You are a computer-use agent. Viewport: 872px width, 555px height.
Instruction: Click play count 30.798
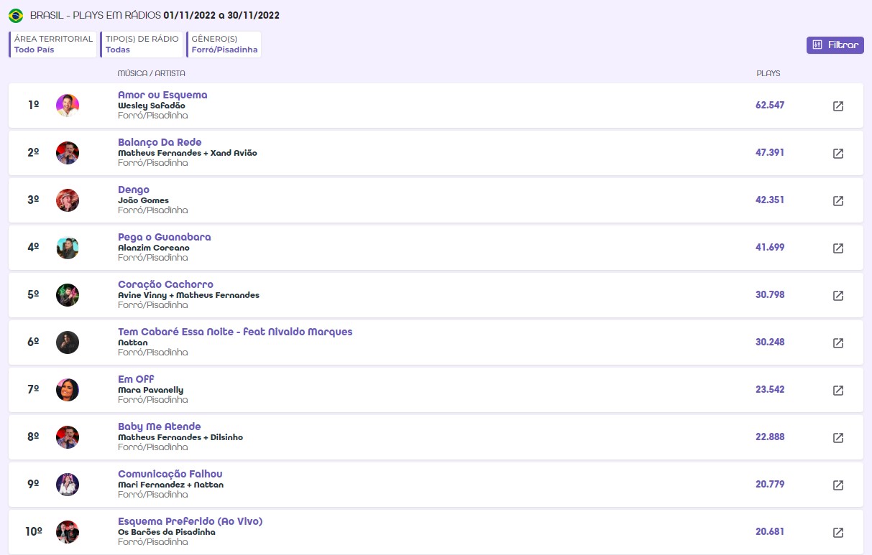770,295
